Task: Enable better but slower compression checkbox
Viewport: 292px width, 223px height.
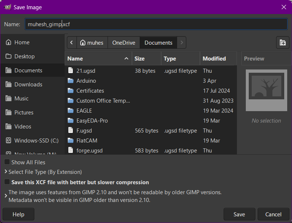Action: pyautogui.click(x=7, y=182)
